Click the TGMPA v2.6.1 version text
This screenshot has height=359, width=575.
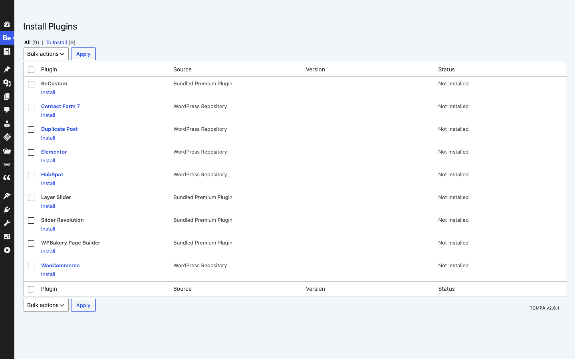pyautogui.click(x=544, y=308)
